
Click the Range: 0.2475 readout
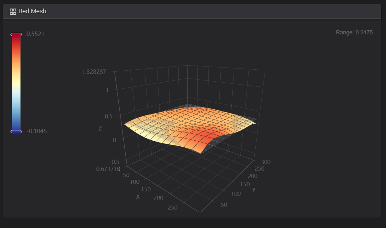pos(354,32)
